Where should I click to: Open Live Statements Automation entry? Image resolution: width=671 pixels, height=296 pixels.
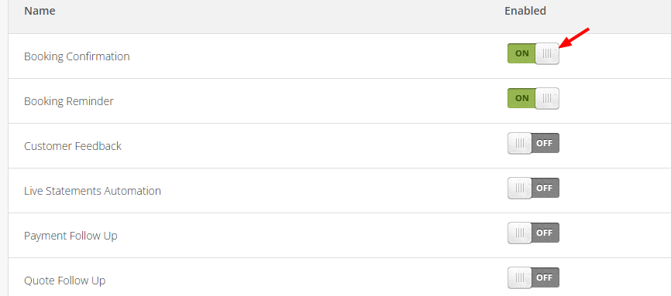[x=92, y=191]
